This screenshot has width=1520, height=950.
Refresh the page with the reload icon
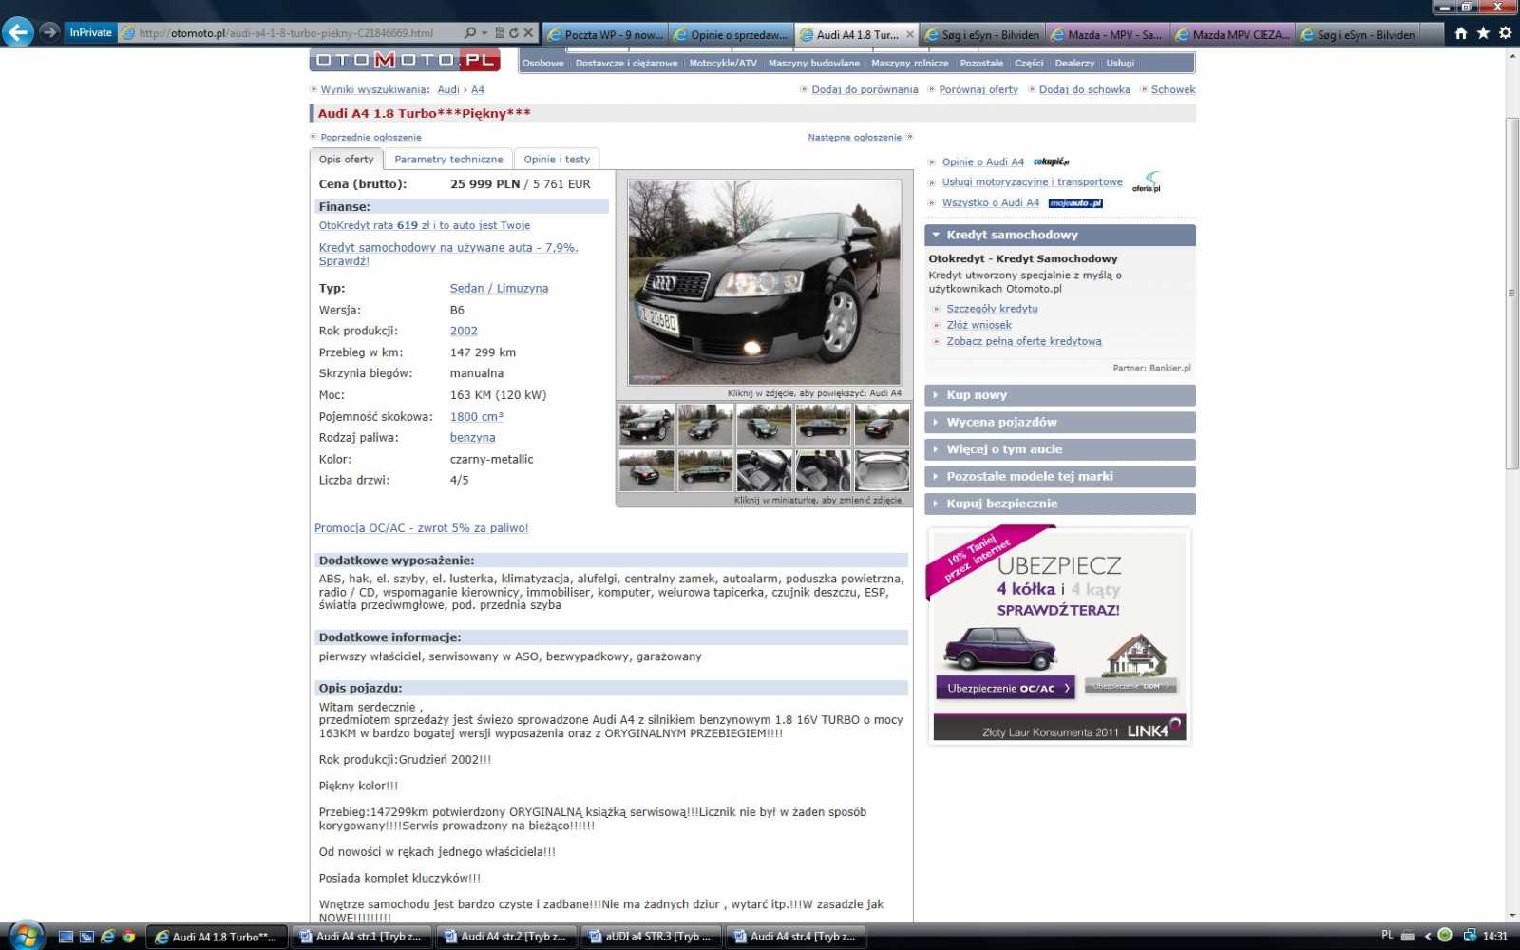pyautogui.click(x=514, y=32)
